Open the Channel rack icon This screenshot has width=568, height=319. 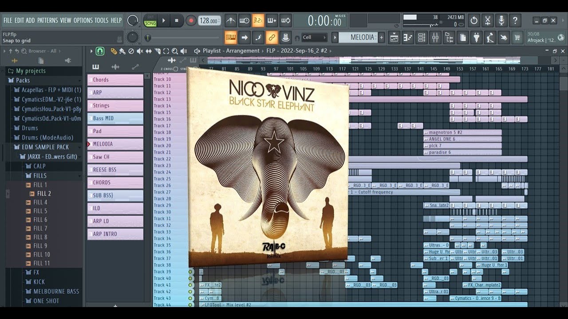[x=422, y=38]
